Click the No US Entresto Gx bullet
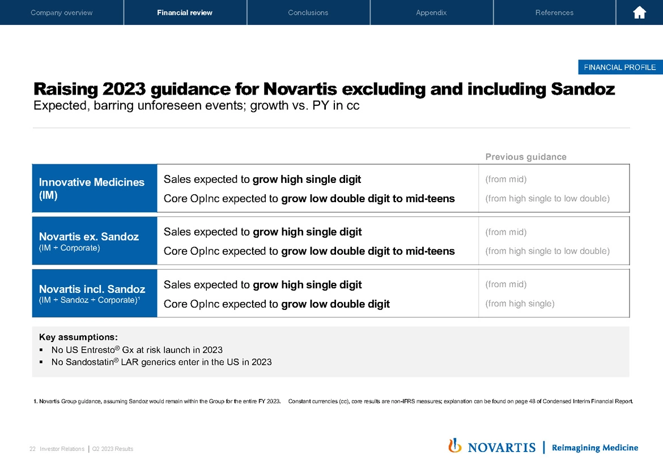This screenshot has height=469, width=663. [137, 349]
